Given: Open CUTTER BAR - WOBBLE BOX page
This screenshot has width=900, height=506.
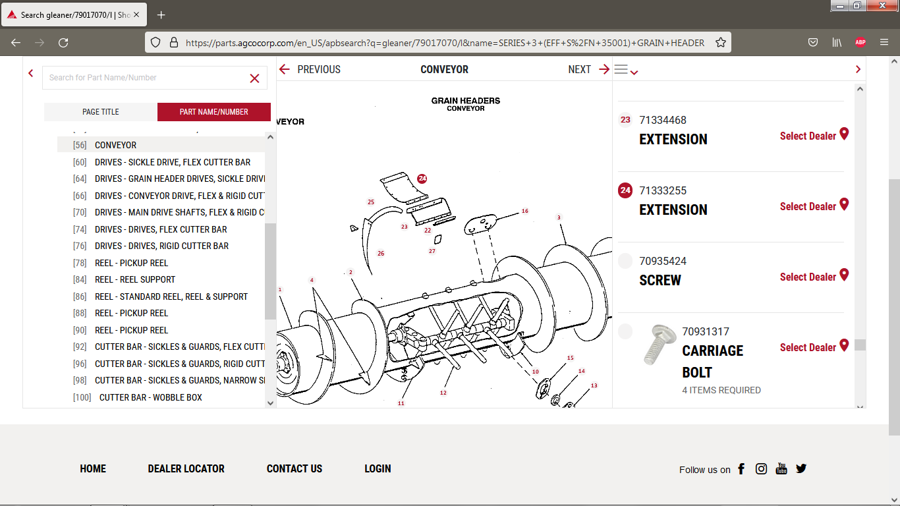Looking at the screenshot, I should click(151, 397).
